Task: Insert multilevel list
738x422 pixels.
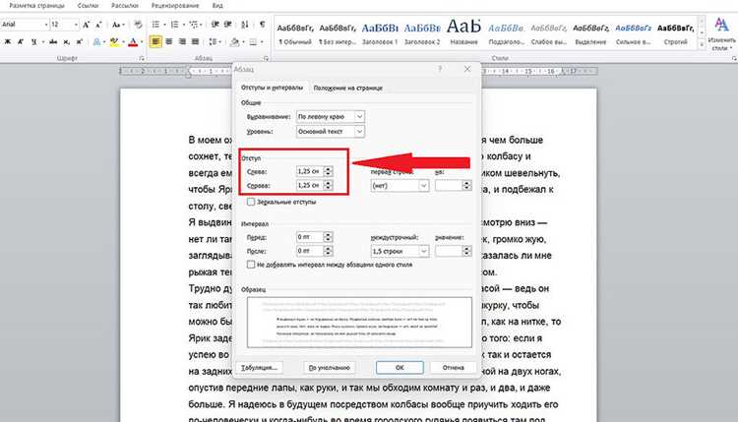Action: (x=193, y=25)
